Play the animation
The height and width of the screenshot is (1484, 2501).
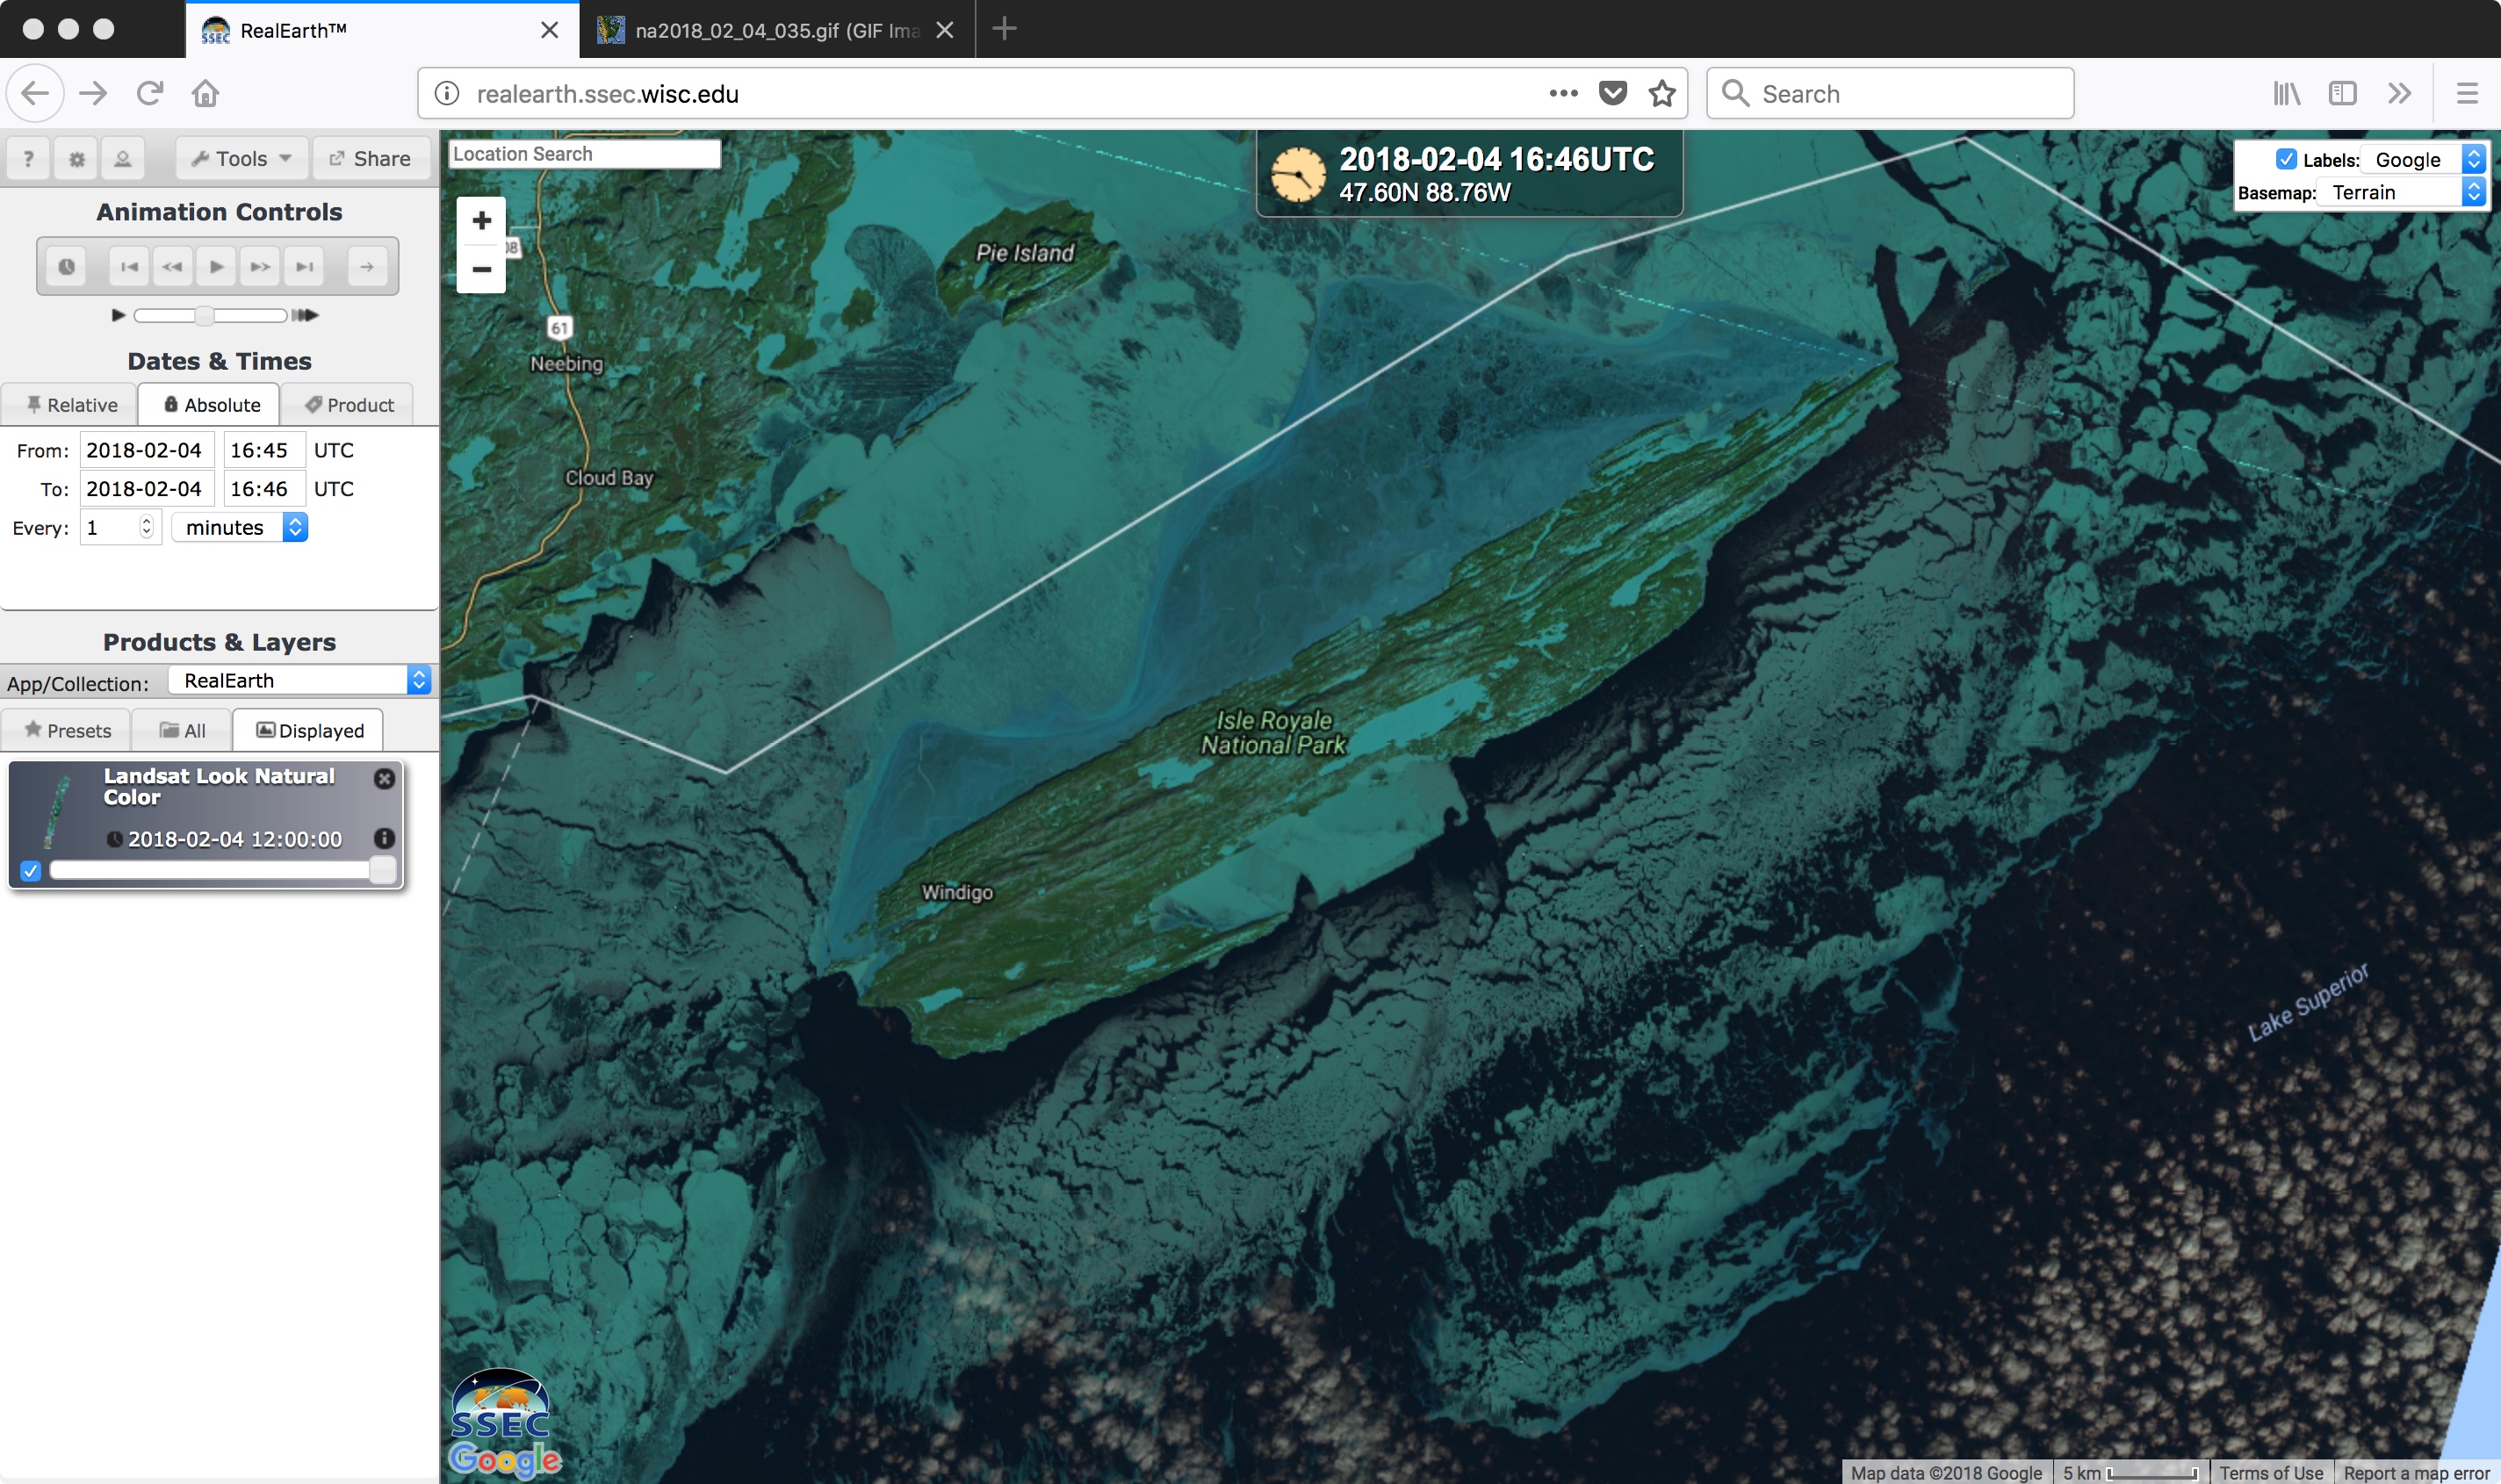pos(216,266)
